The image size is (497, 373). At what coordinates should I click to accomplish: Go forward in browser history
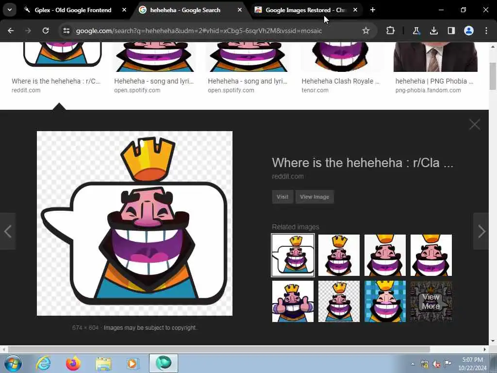(28, 31)
